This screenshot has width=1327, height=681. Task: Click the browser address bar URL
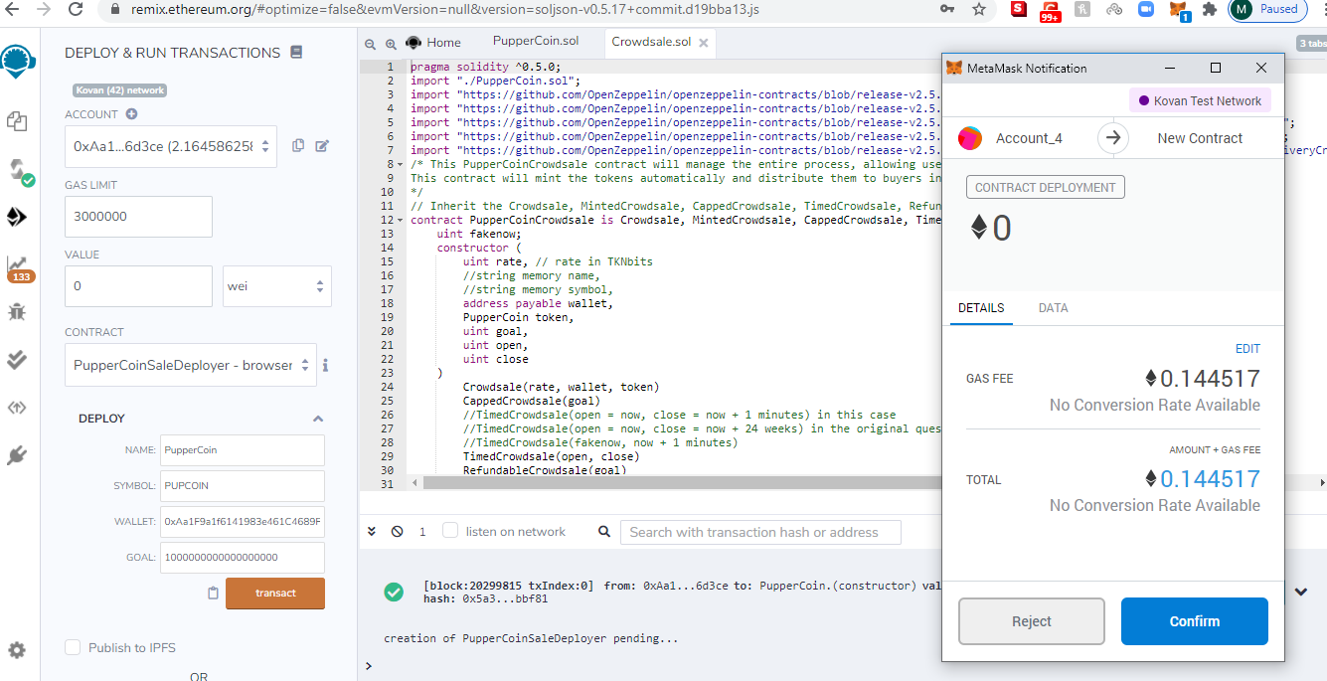(x=445, y=9)
